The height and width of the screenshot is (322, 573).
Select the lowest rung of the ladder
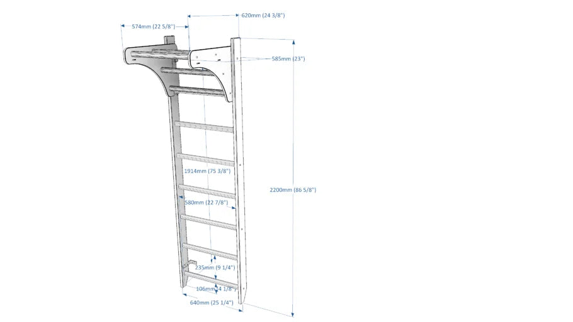[x=210, y=282]
